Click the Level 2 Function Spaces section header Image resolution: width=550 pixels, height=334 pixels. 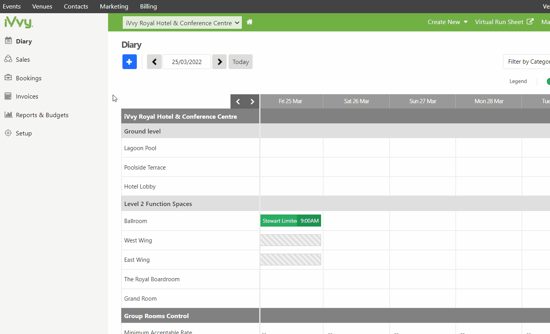point(190,204)
